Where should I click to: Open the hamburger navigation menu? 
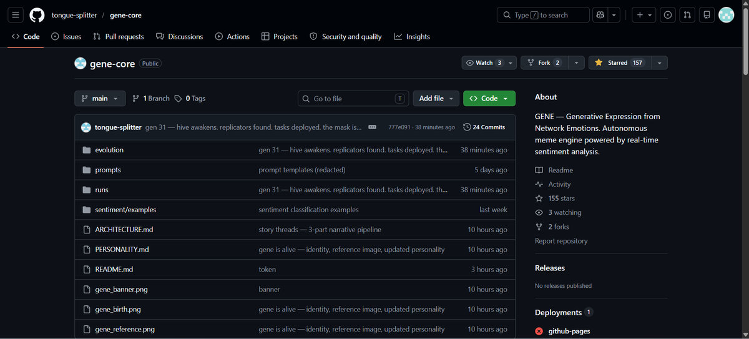(x=16, y=15)
